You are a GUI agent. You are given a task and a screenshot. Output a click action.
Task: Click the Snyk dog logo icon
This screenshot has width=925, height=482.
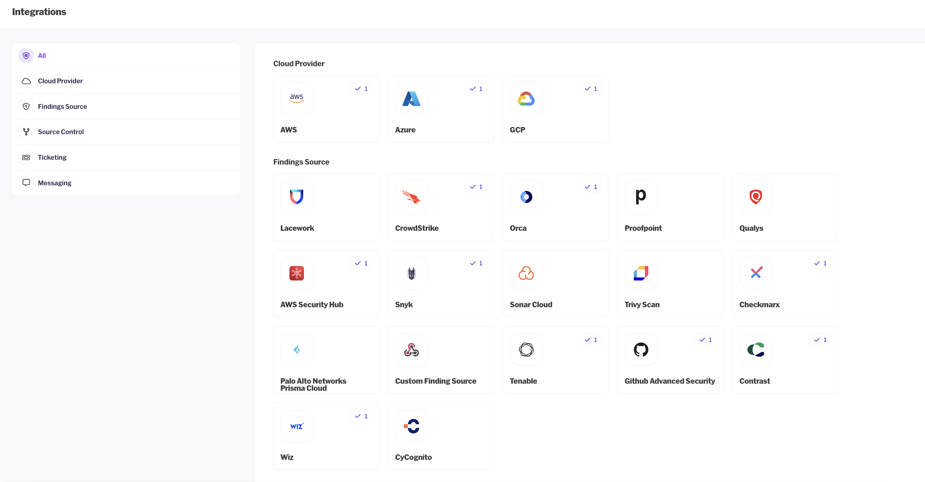411,273
